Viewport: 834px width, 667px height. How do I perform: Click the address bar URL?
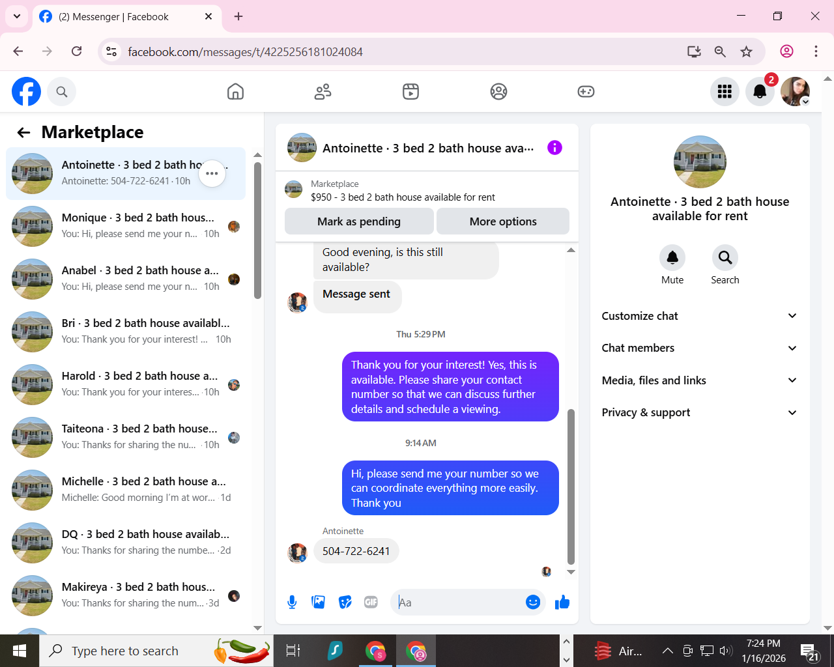pyautogui.click(x=246, y=52)
